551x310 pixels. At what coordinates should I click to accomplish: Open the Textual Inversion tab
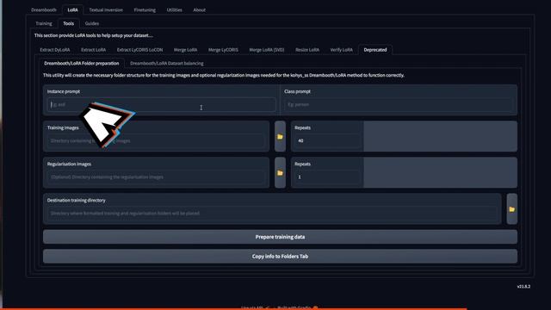pos(106,9)
